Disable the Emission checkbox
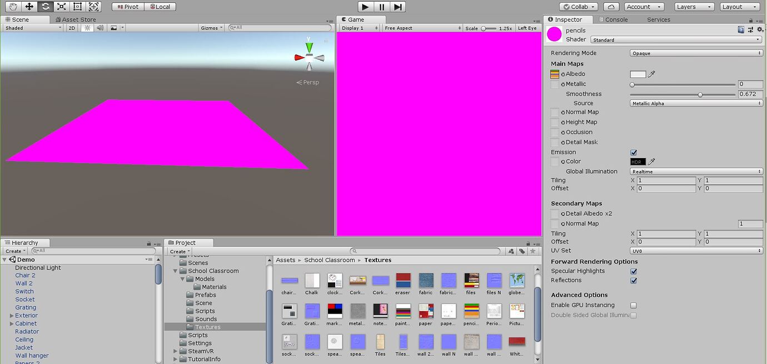The height and width of the screenshot is (364, 767). pos(633,152)
